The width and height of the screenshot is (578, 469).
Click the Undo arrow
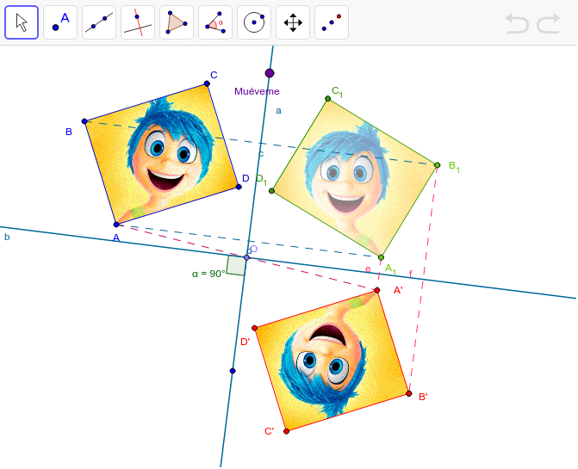click(517, 23)
